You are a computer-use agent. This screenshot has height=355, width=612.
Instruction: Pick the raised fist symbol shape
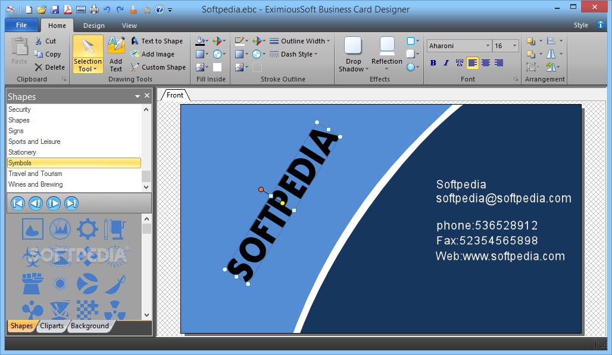tap(32, 283)
